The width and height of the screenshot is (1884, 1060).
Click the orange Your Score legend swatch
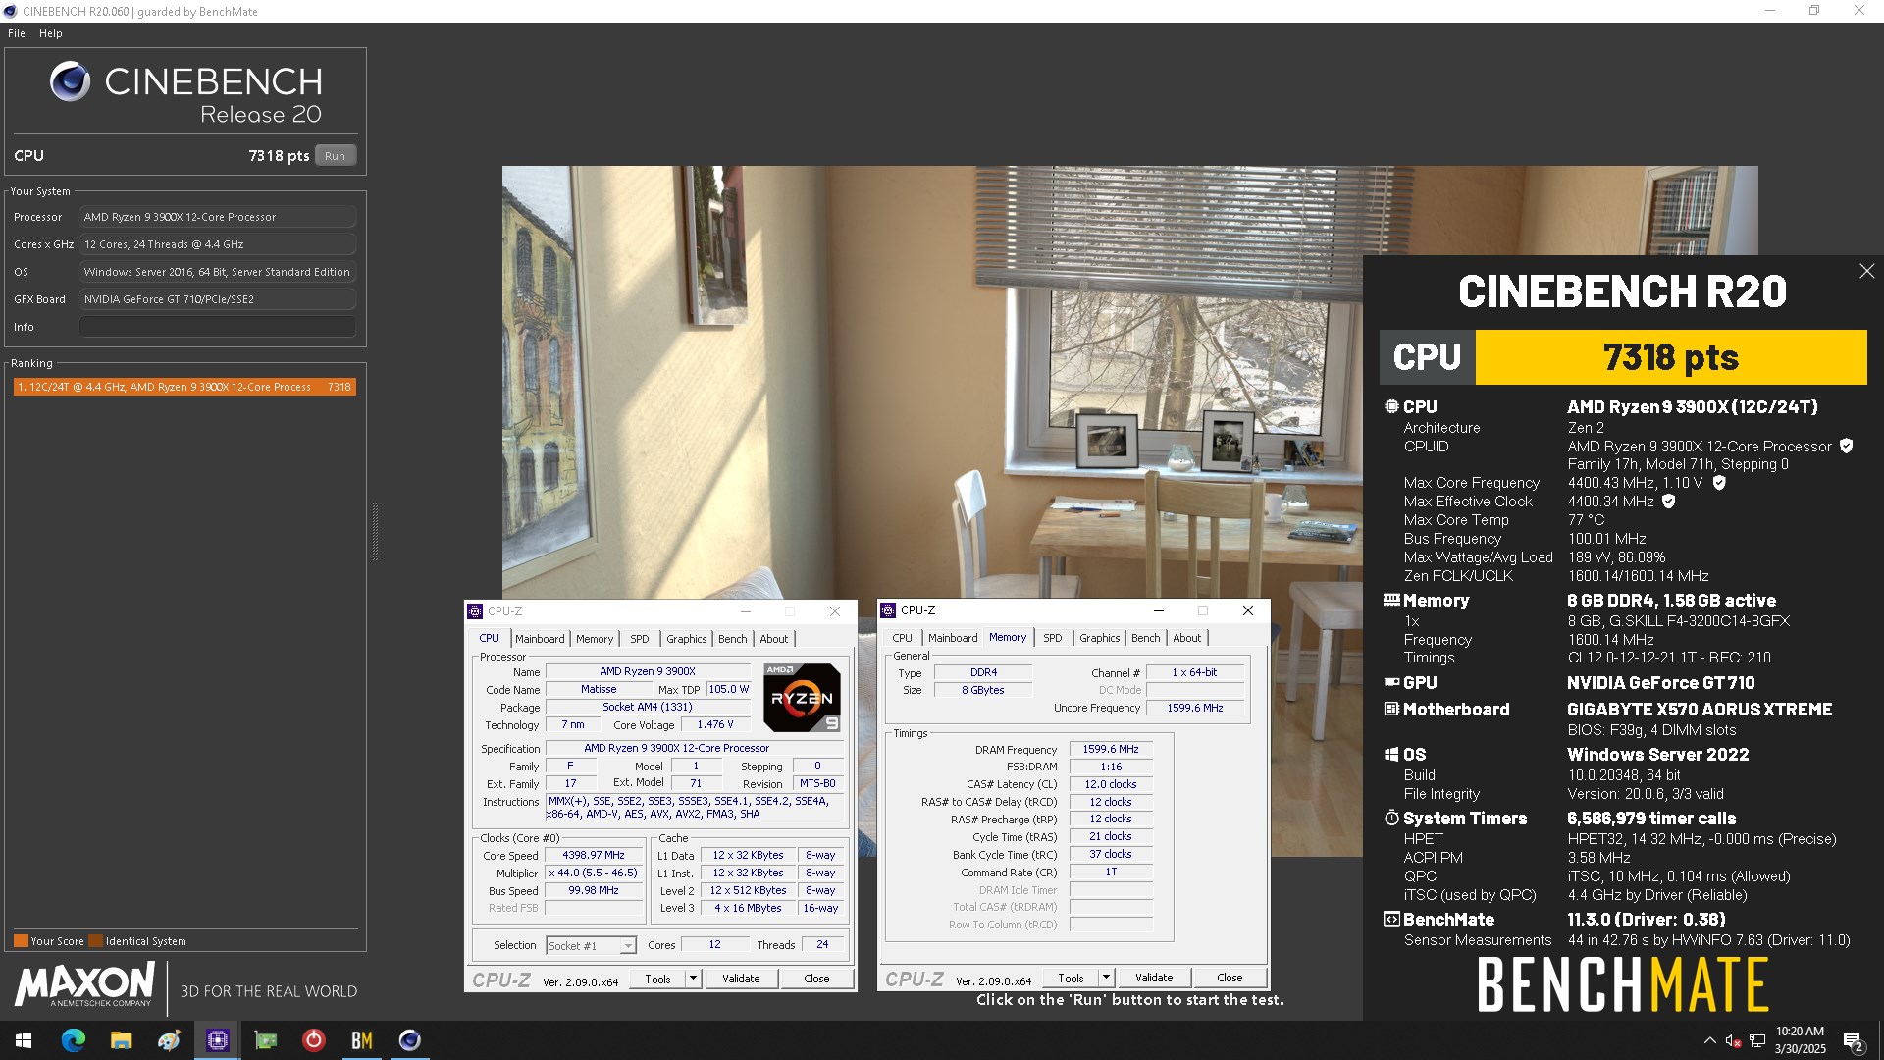coord(21,940)
